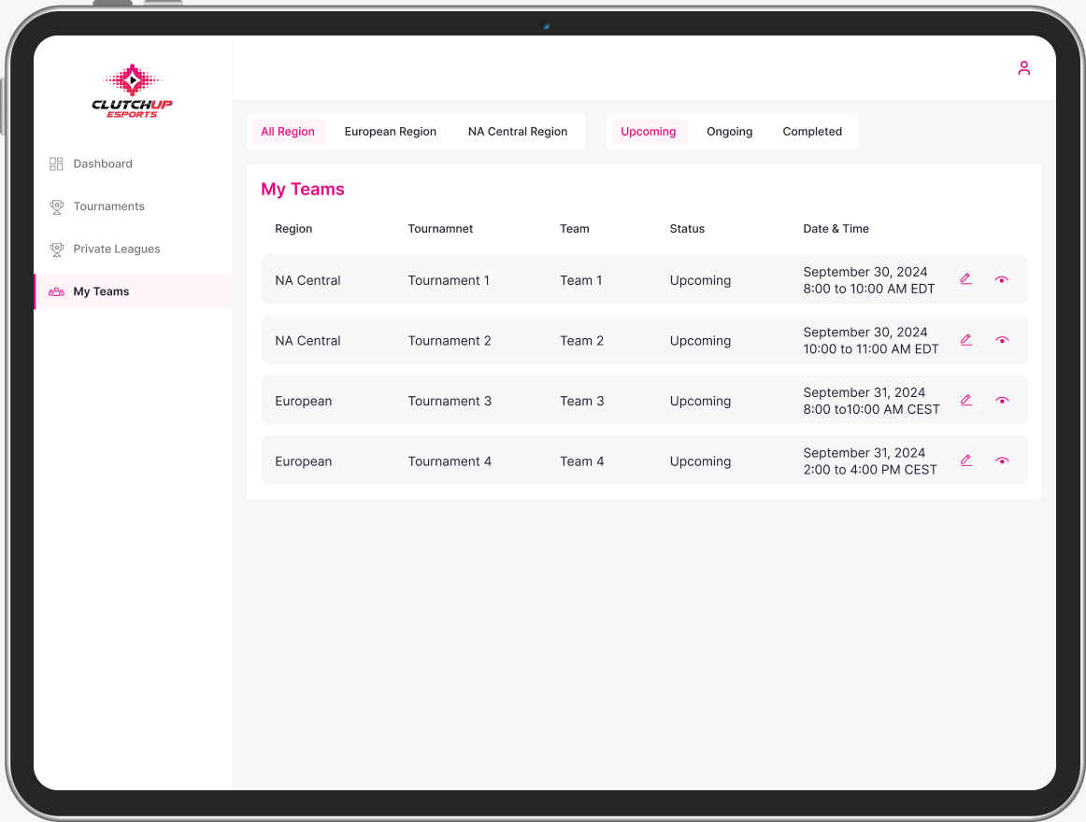Screen dimensions: 1086x822
Task: Click NA Central in Tournament 1 row
Action: (307, 280)
